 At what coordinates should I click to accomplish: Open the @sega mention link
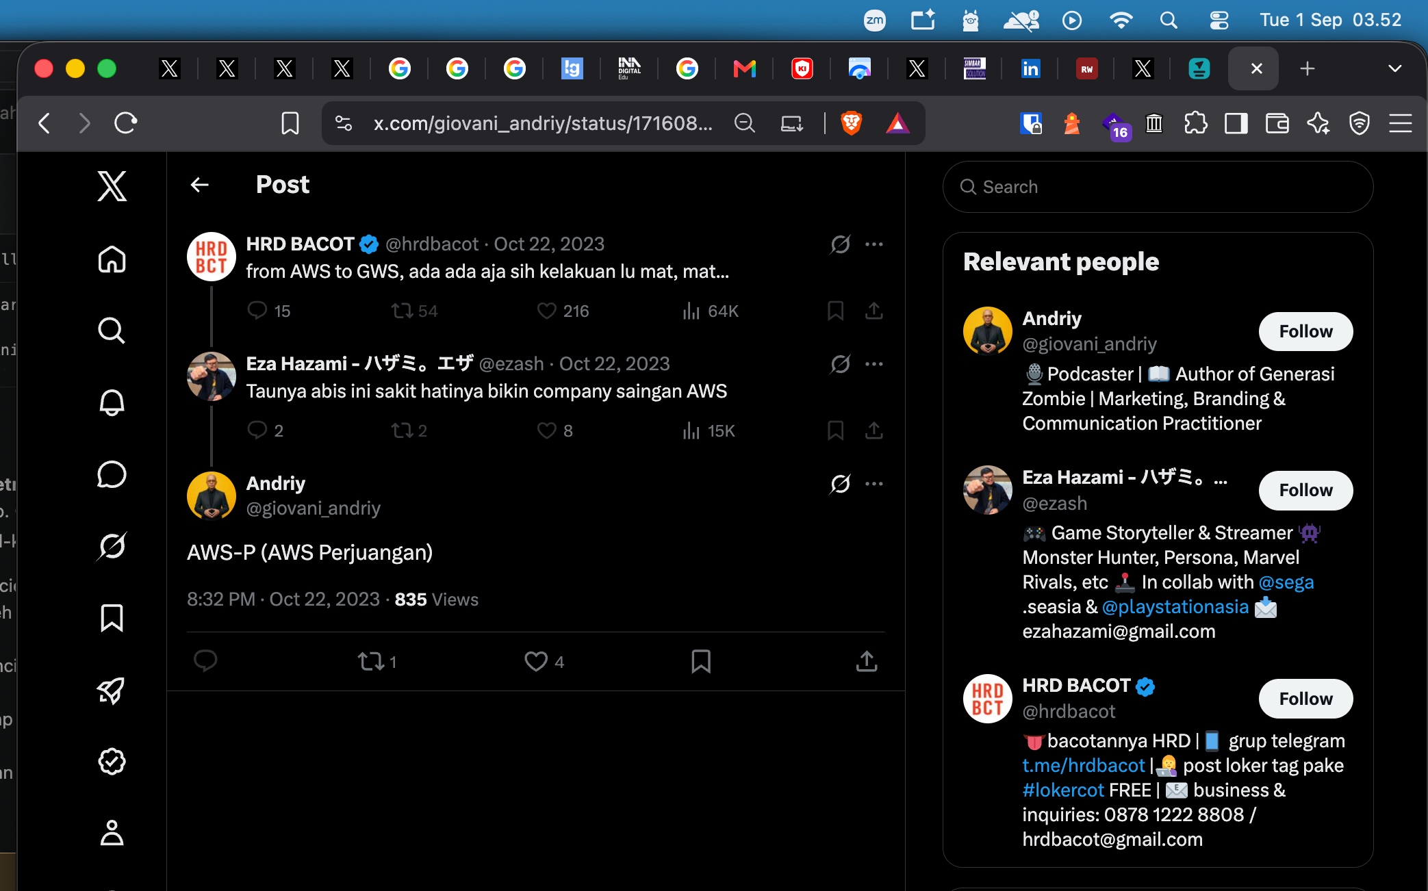click(x=1286, y=582)
